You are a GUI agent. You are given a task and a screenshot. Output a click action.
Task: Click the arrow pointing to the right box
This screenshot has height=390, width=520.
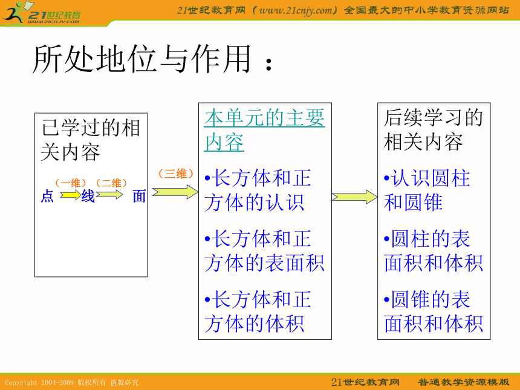[354, 197]
